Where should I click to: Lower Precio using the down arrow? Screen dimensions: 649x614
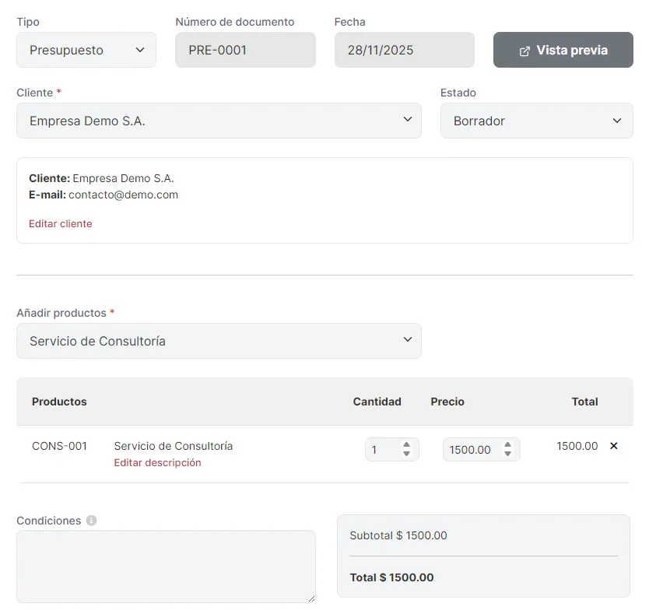point(507,454)
